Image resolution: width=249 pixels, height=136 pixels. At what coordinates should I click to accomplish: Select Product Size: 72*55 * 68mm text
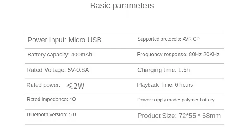[x=179, y=116]
